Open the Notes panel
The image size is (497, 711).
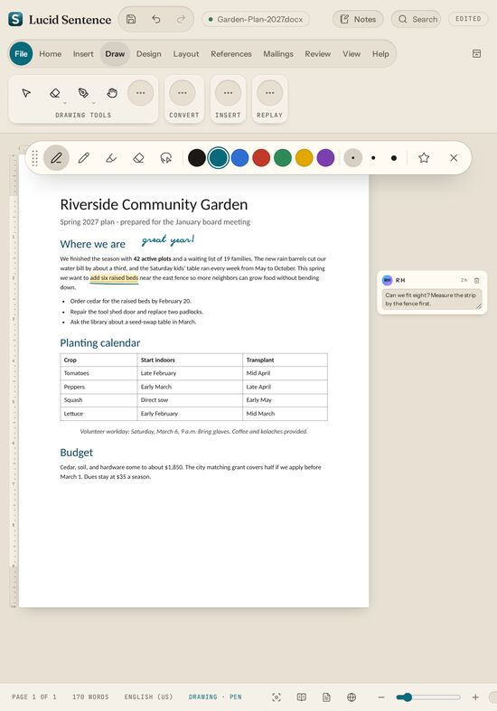(358, 19)
